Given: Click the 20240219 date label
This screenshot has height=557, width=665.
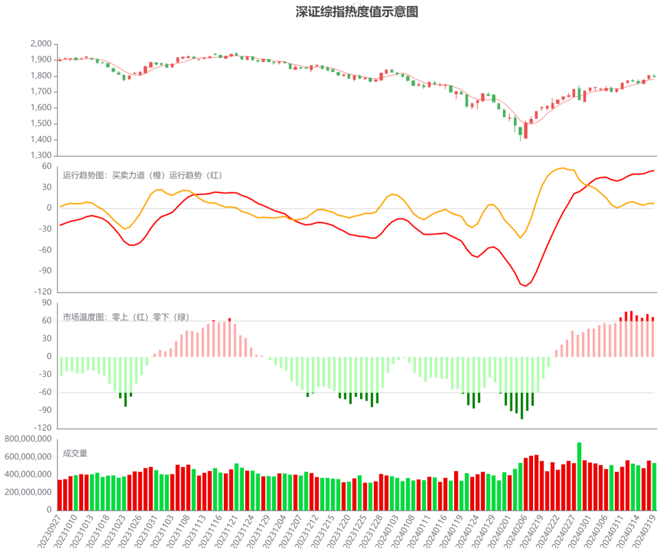Looking at the screenshot, I should pyautogui.click(x=532, y=531).
